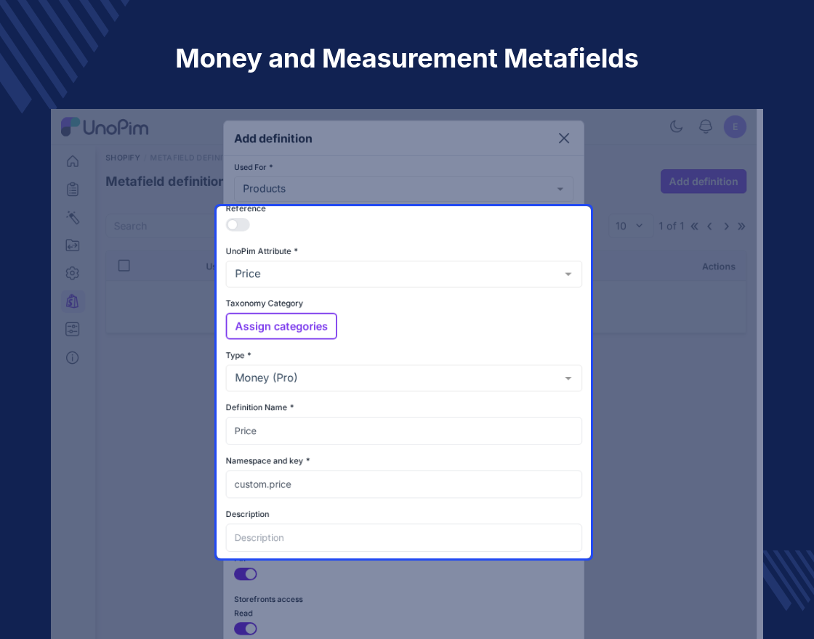Open the data transfer folder sidebar icon
The width and height of the screenshot is (814, 639).
pos(73,245)
